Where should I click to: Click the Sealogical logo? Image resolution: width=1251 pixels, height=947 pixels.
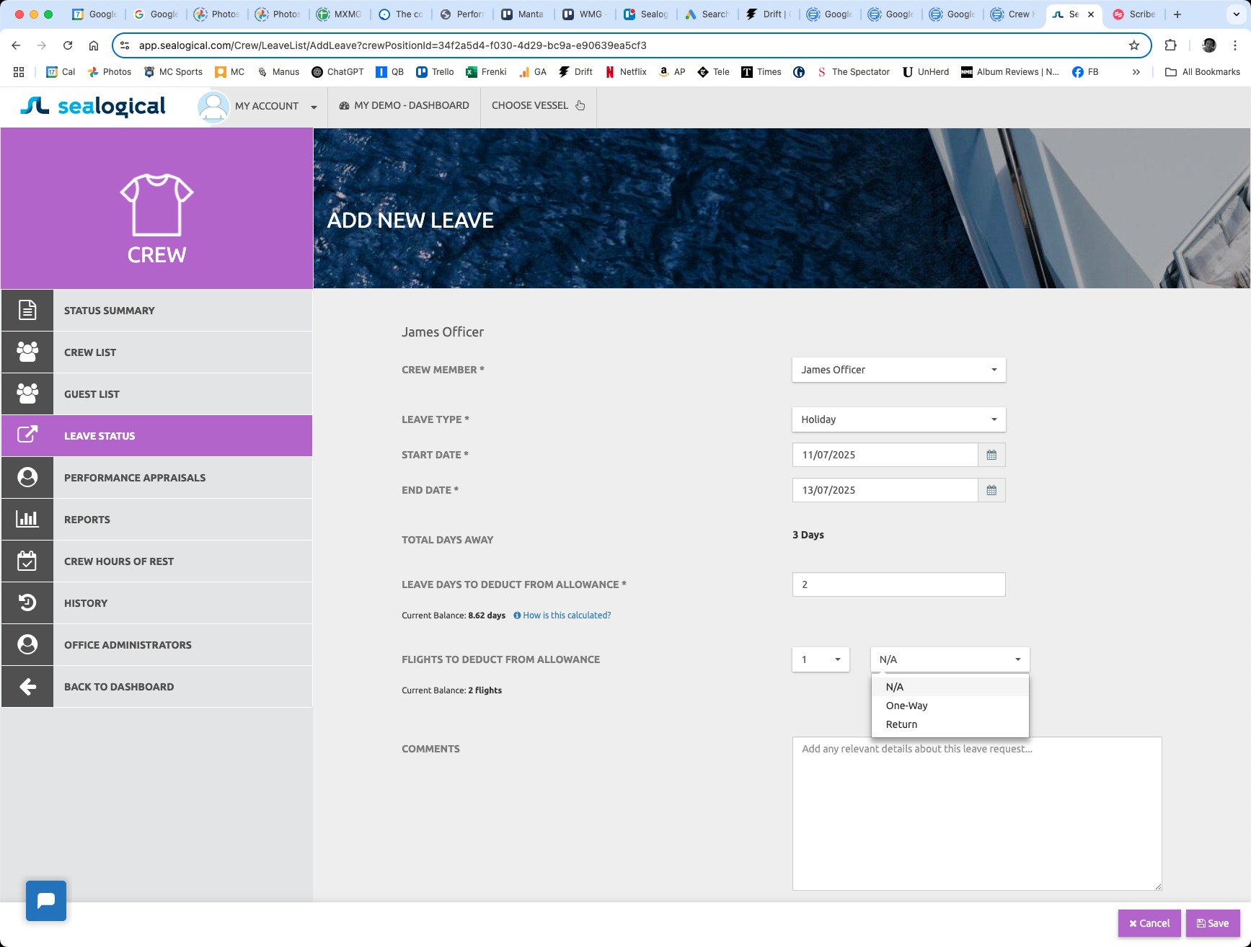click(93, 106)
